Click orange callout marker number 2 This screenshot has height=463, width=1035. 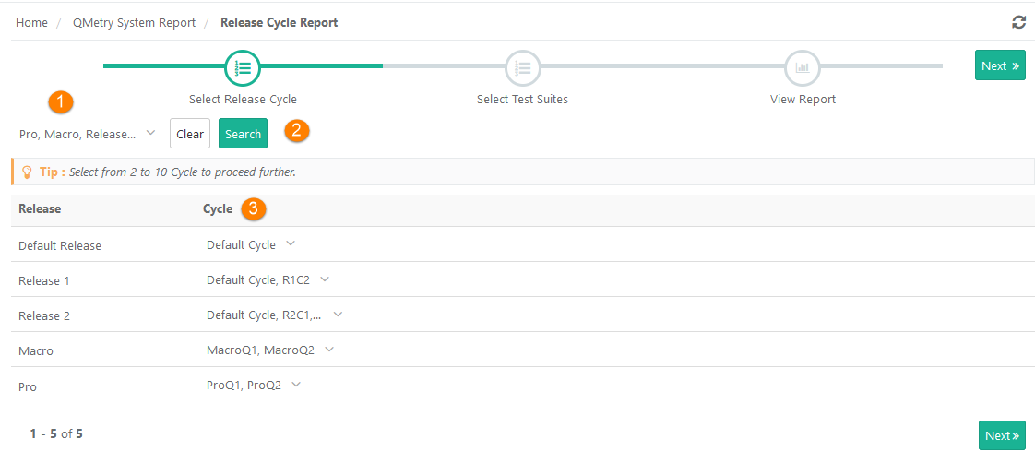(x=296, y=130)
